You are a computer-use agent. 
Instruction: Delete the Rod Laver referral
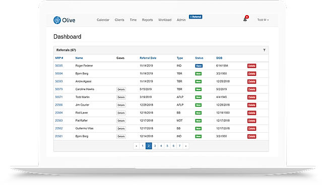coord(251,113)
